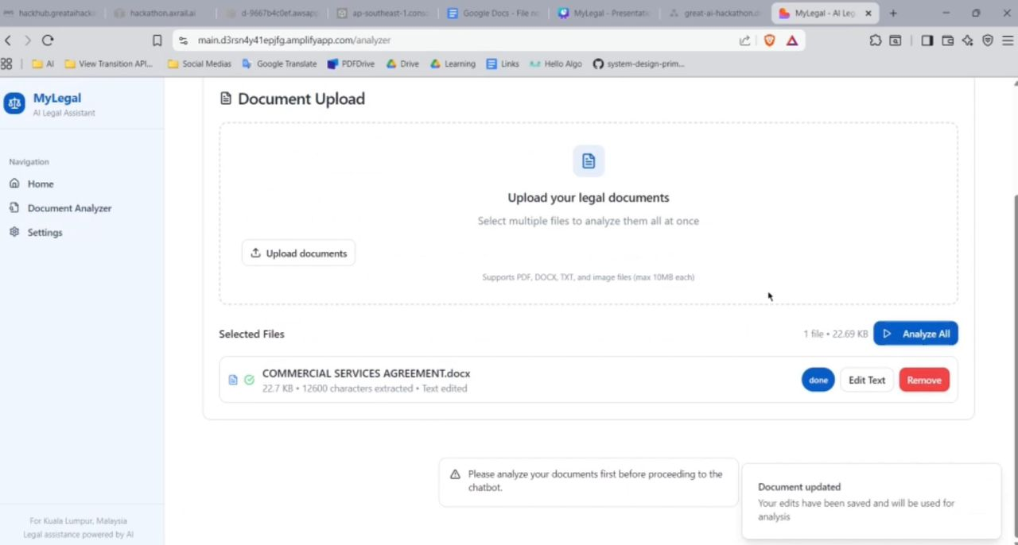This screenshot has height=545, width=1018.
Task: Click the green checkmark beside the agreement file
Action: tap(249, 380)
